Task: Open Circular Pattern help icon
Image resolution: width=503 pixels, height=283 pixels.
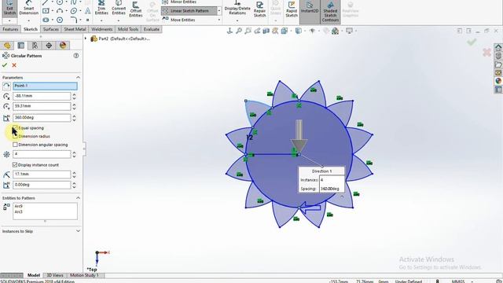Action: [76, 56]
